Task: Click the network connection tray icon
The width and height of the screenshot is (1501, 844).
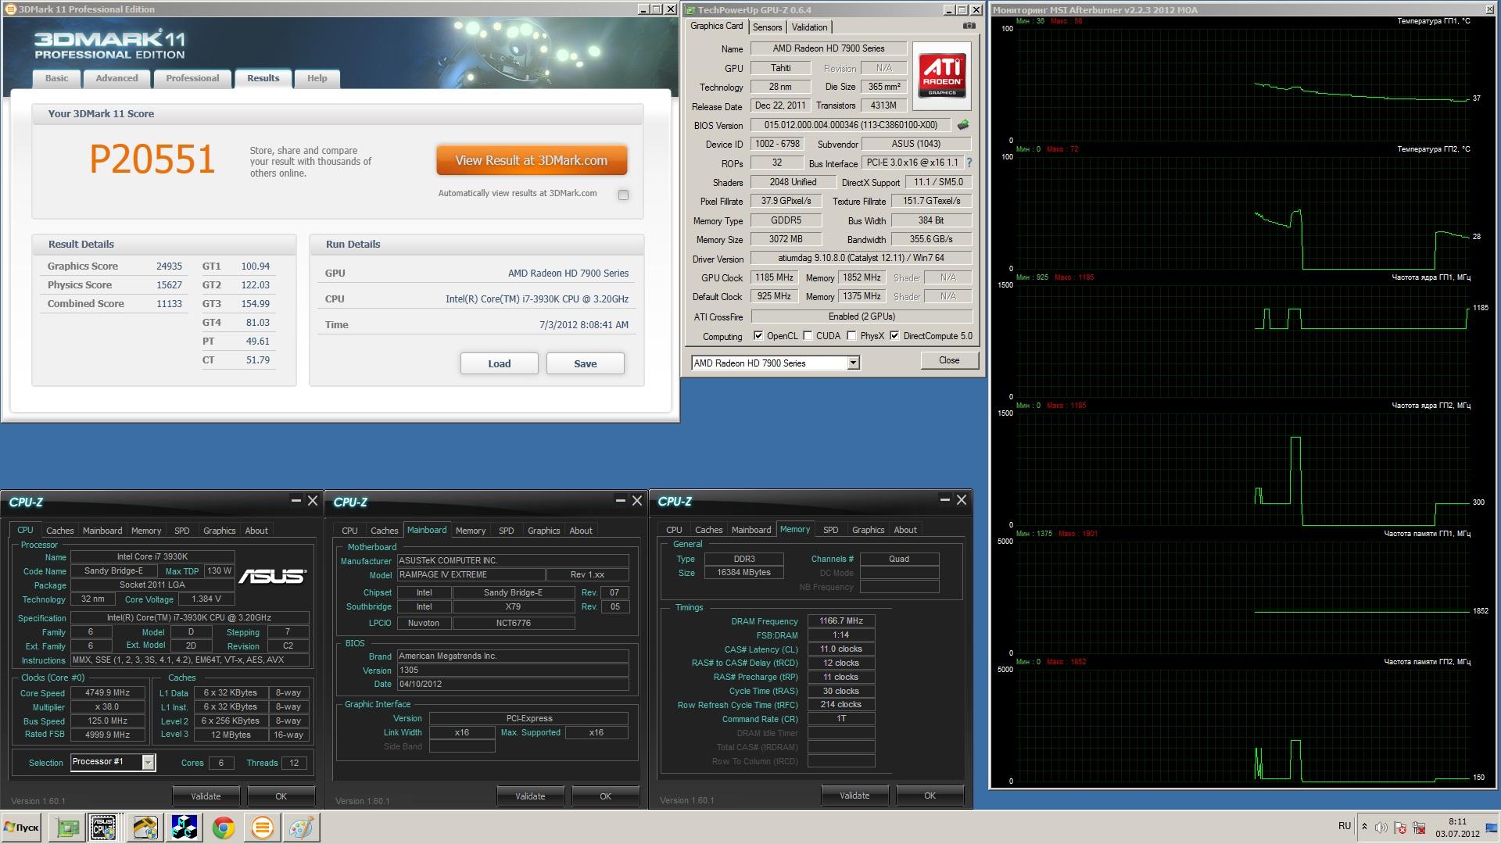Action: (x=1418, y=828)
